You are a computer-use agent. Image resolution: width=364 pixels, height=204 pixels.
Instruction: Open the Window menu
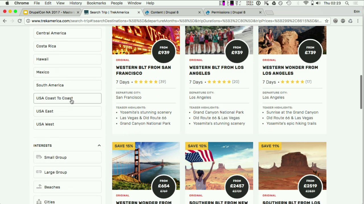coord(135,3)
